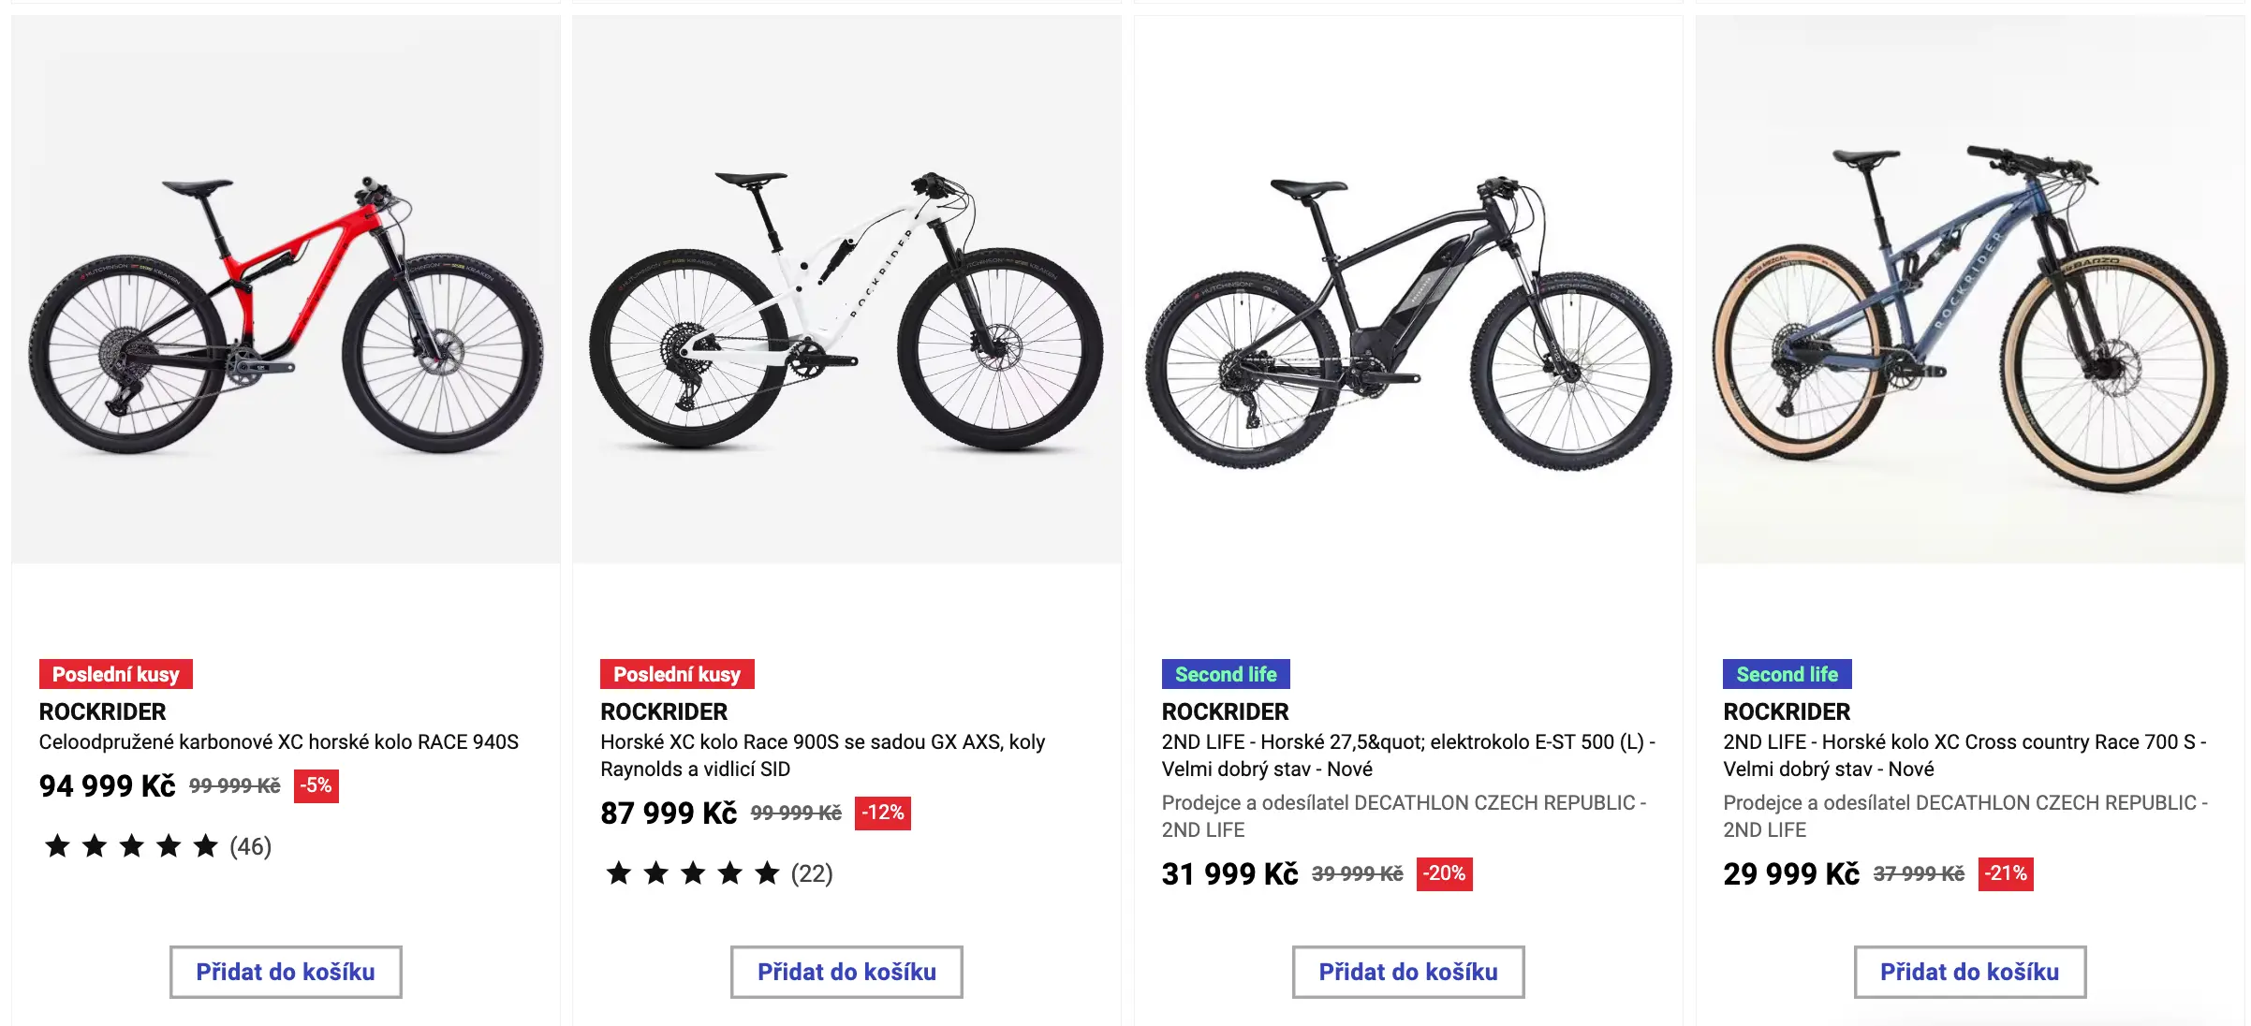Click the star rating with 22 reviews

tap(716, 873)
